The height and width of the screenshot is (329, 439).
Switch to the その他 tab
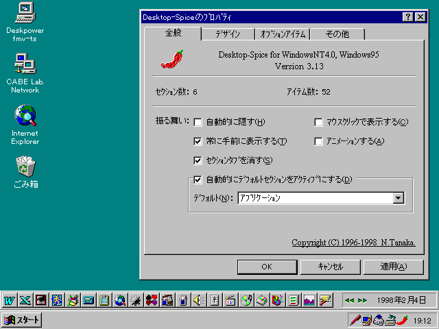point(337,34)
